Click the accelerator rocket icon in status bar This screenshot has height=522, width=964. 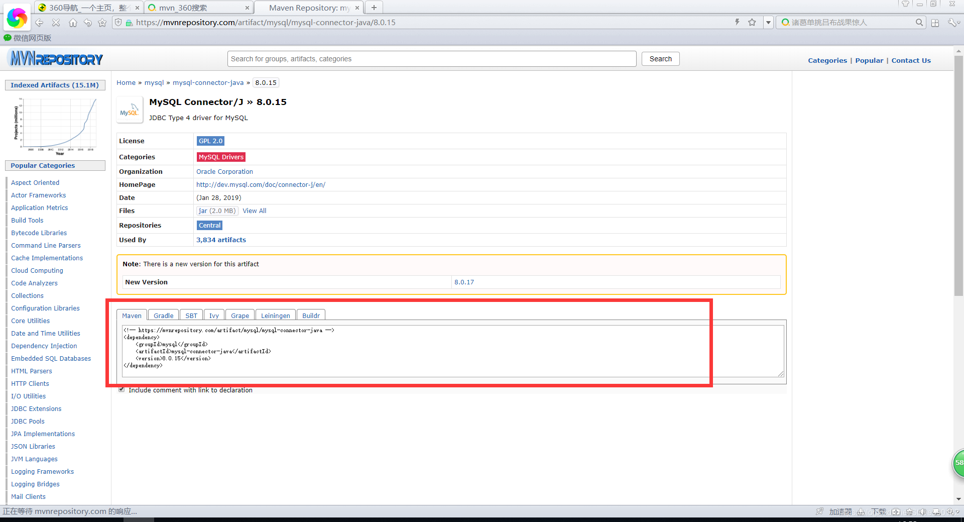(x=819, y=511)
